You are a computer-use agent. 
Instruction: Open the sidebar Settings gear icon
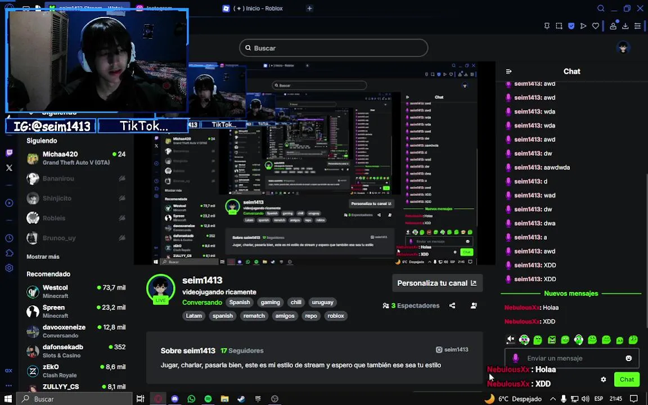pos(9,268)
